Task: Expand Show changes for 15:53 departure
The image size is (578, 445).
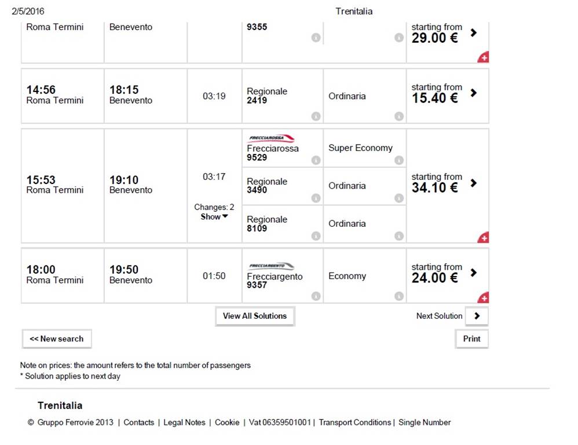Action: (x=214, y=216)
